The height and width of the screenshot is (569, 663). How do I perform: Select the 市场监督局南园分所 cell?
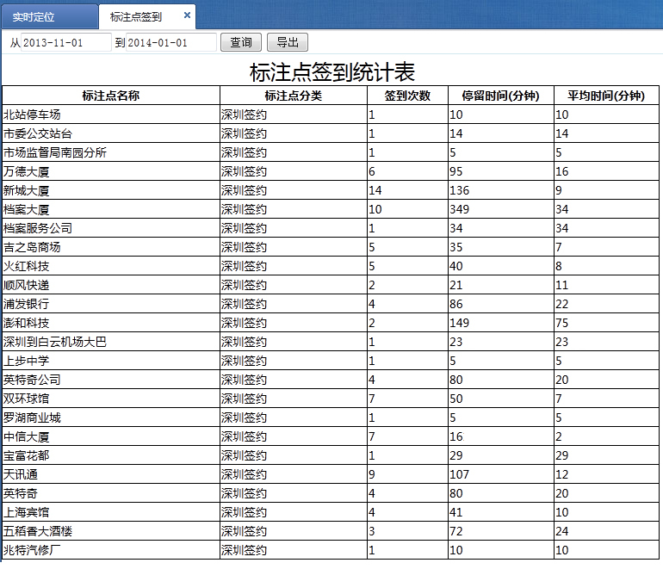click(55, 152)
